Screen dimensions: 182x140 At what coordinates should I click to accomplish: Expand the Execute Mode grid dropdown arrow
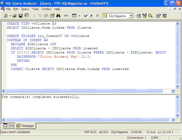coord(79,16)
